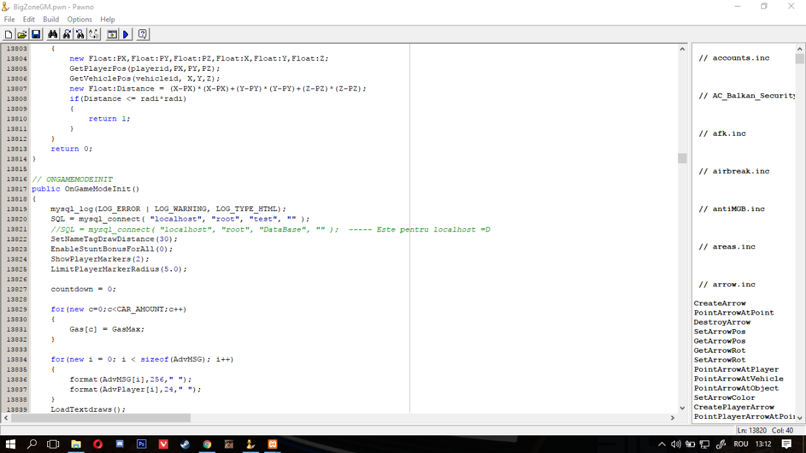Click the '// airbreak.inc' header

tap(734, 171)
